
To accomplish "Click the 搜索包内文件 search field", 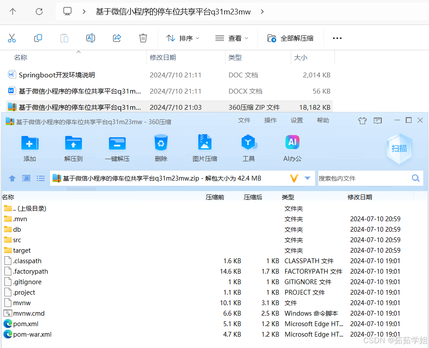I will click(364, 178).
